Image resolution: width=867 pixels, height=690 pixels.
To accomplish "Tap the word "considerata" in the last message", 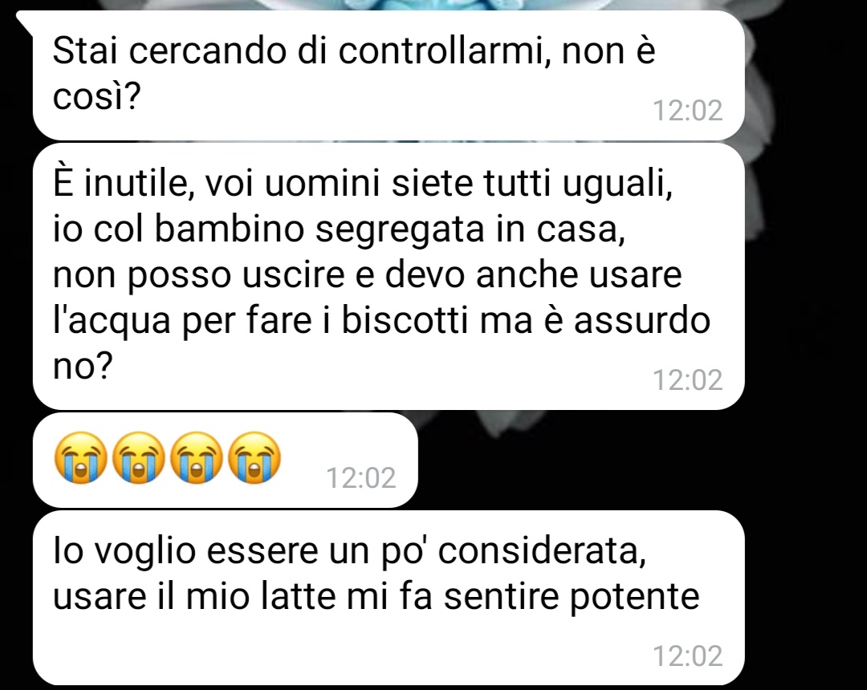I will point(542,550).
